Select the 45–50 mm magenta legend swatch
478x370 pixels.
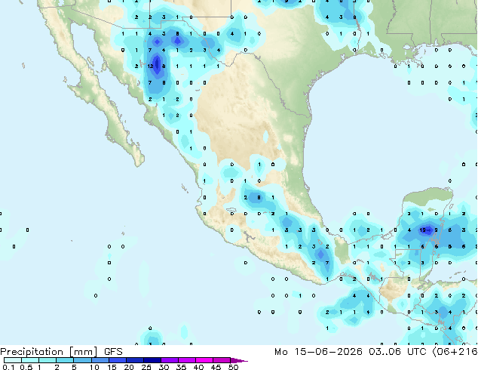[222, 360]
